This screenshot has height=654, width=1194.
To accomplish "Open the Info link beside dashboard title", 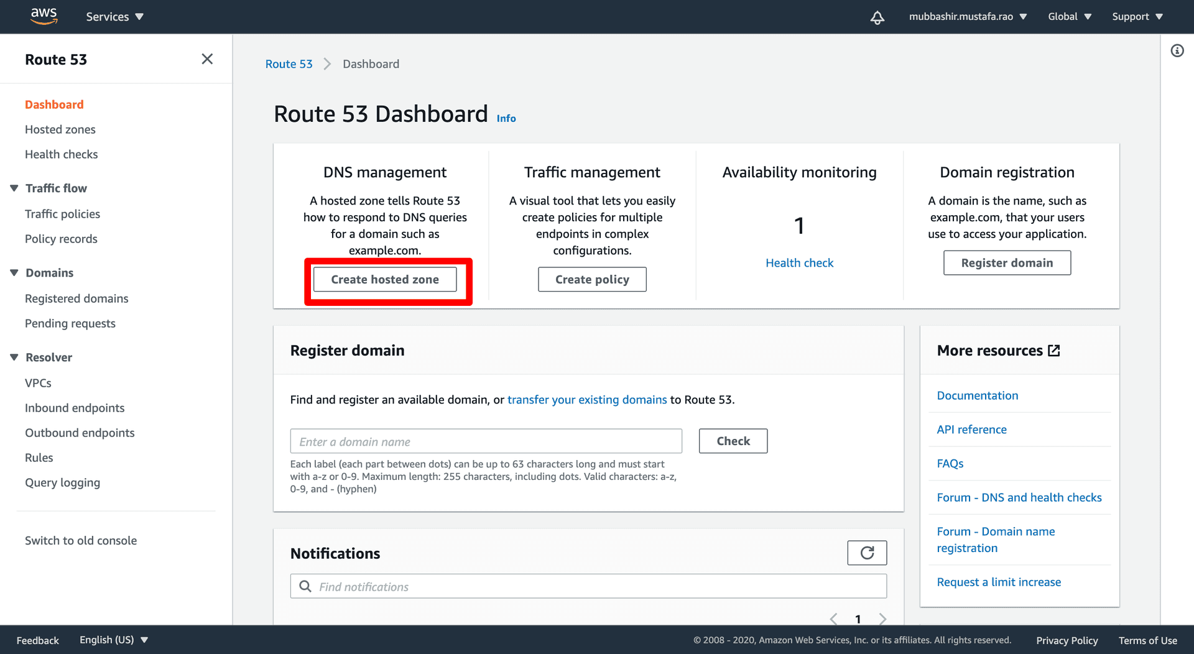I will tap(506, 118).
